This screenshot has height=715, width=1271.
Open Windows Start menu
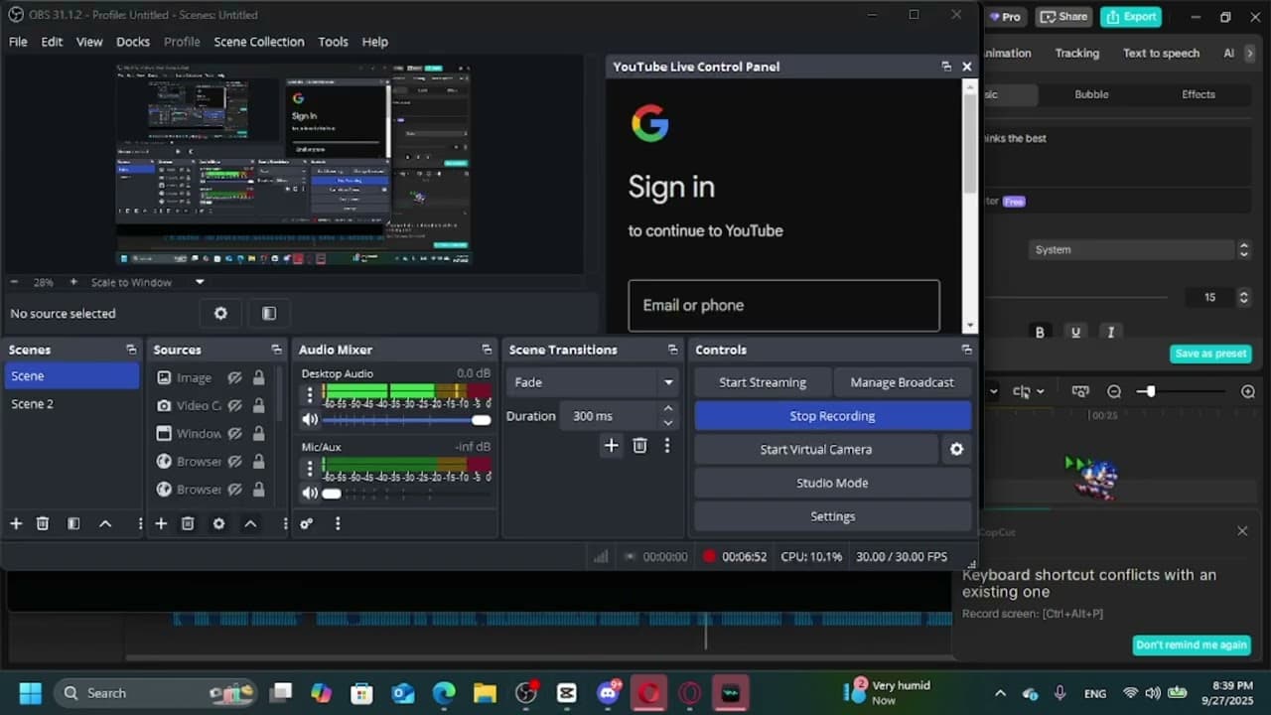tap(30, 693)
